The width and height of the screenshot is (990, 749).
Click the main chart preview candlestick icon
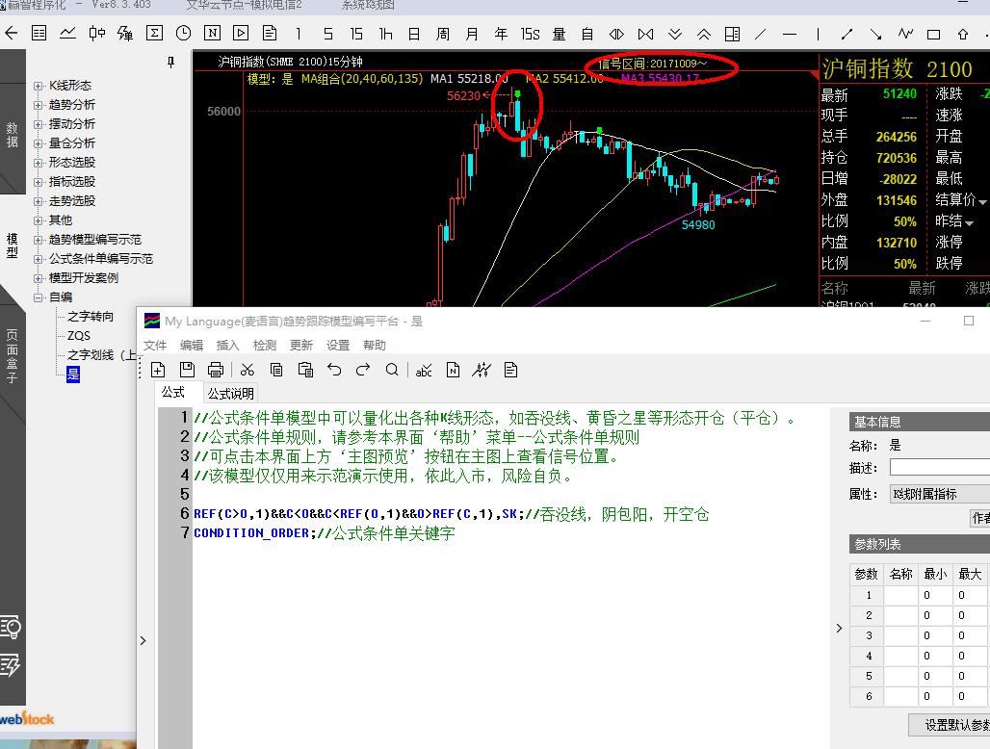click(x=482, y=370)
